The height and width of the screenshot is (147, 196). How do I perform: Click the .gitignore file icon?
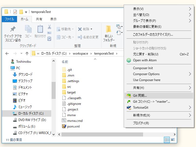point(64,103)
